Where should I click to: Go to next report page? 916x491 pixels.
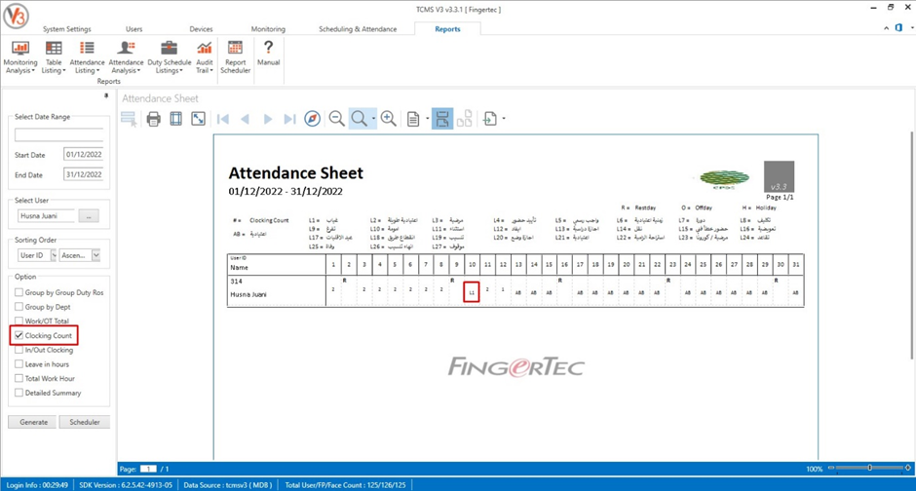[x=268, y=119]
